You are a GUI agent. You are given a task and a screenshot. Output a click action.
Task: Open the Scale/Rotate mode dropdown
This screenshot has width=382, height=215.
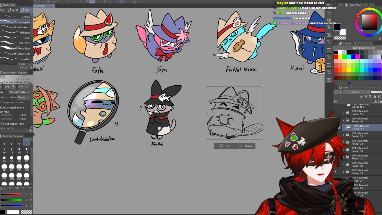pyautogui.click(x=19, y=92)
